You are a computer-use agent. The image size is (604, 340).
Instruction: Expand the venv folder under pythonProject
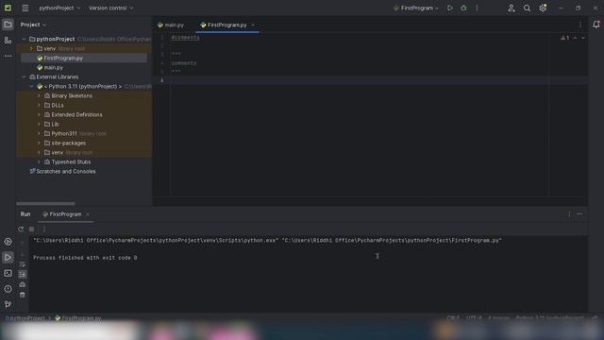pyautogui.click(x=31, y=49)
